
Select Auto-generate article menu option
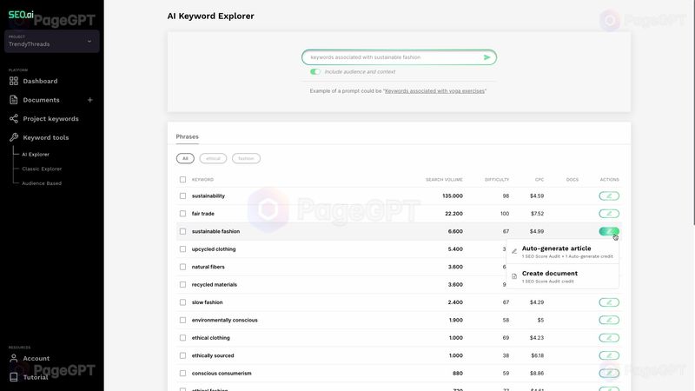click(562, 251)
